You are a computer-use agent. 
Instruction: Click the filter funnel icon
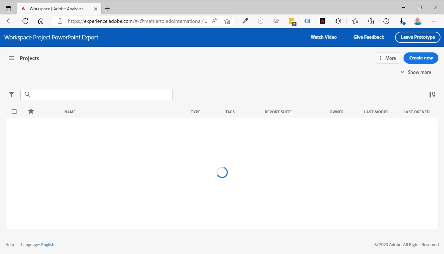(12, 95)
